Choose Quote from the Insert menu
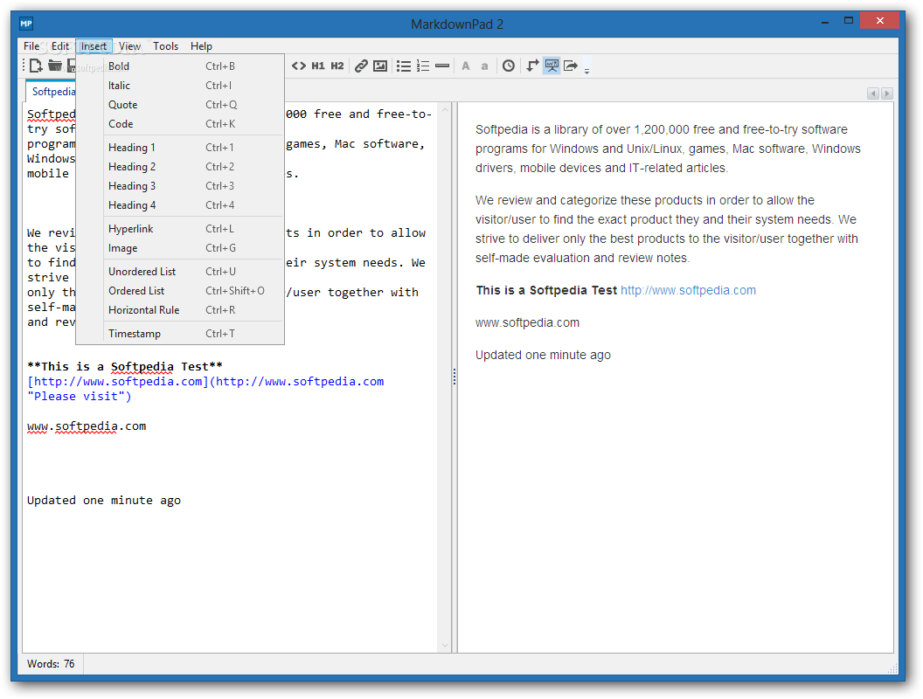Viewport: 923px width, 699px height. (x=180, y=105)
